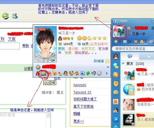Screen dimensions: 154x128
Task: Click the 更多>> more link
Action: point(79,121)
